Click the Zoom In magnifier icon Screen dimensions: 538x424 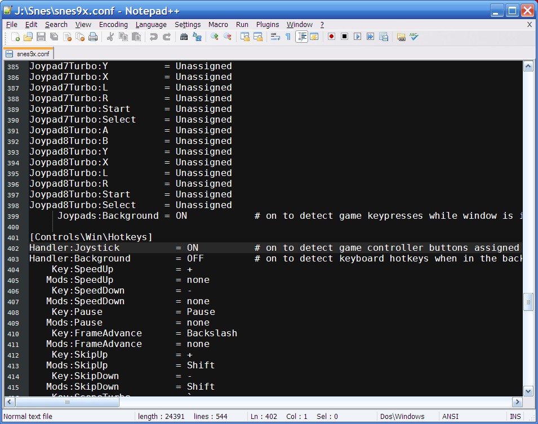pos(214,37)
